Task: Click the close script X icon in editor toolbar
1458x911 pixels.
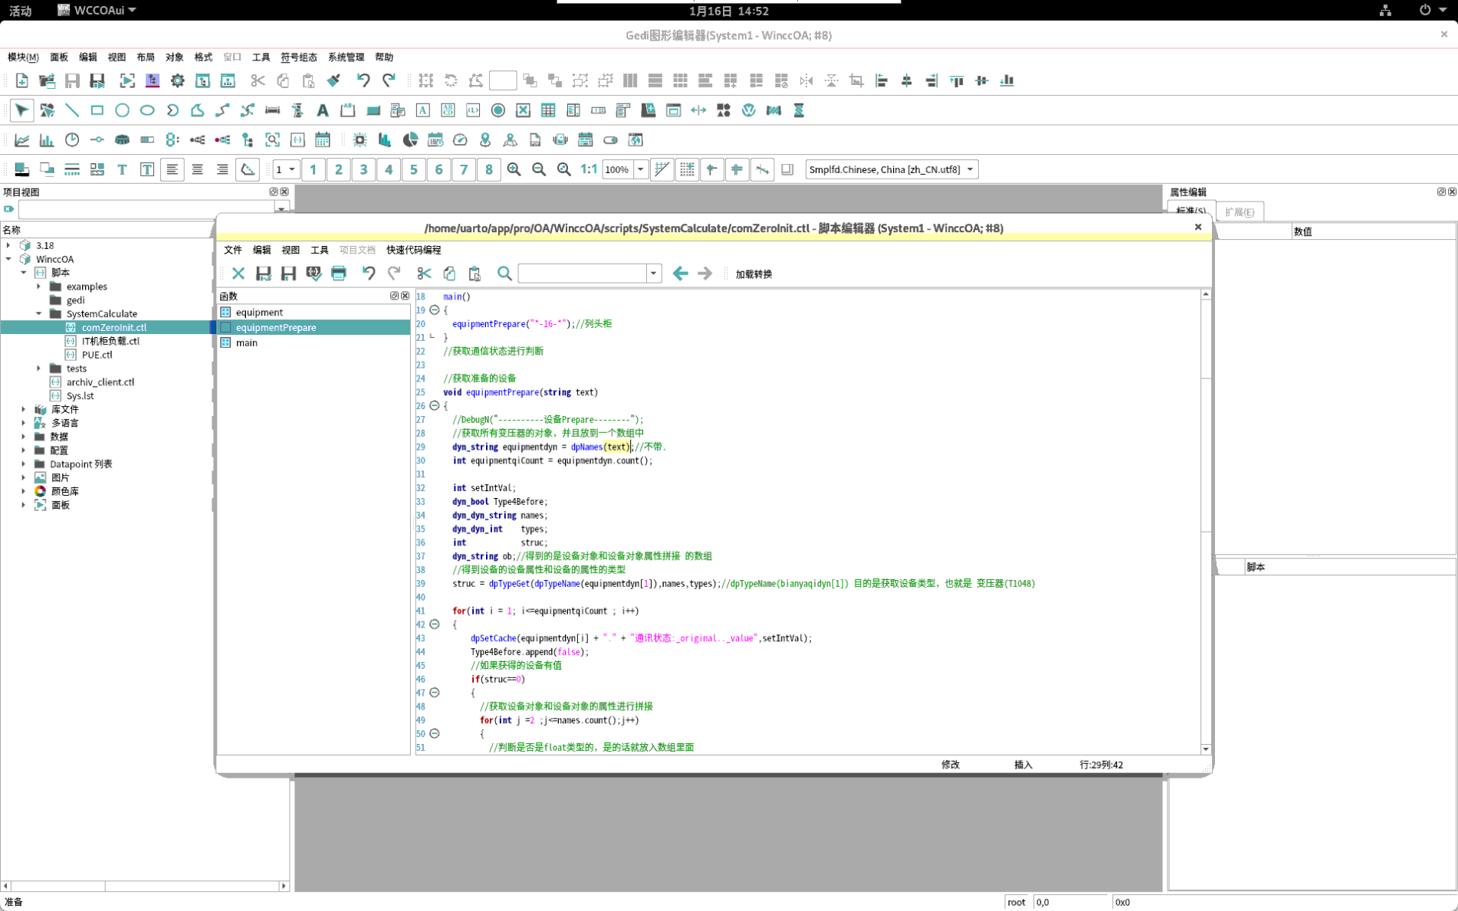Action: [238, 274]
